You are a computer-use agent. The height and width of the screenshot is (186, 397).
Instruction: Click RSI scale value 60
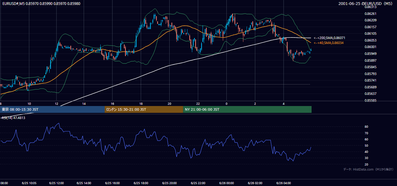[x=367, y=139]
